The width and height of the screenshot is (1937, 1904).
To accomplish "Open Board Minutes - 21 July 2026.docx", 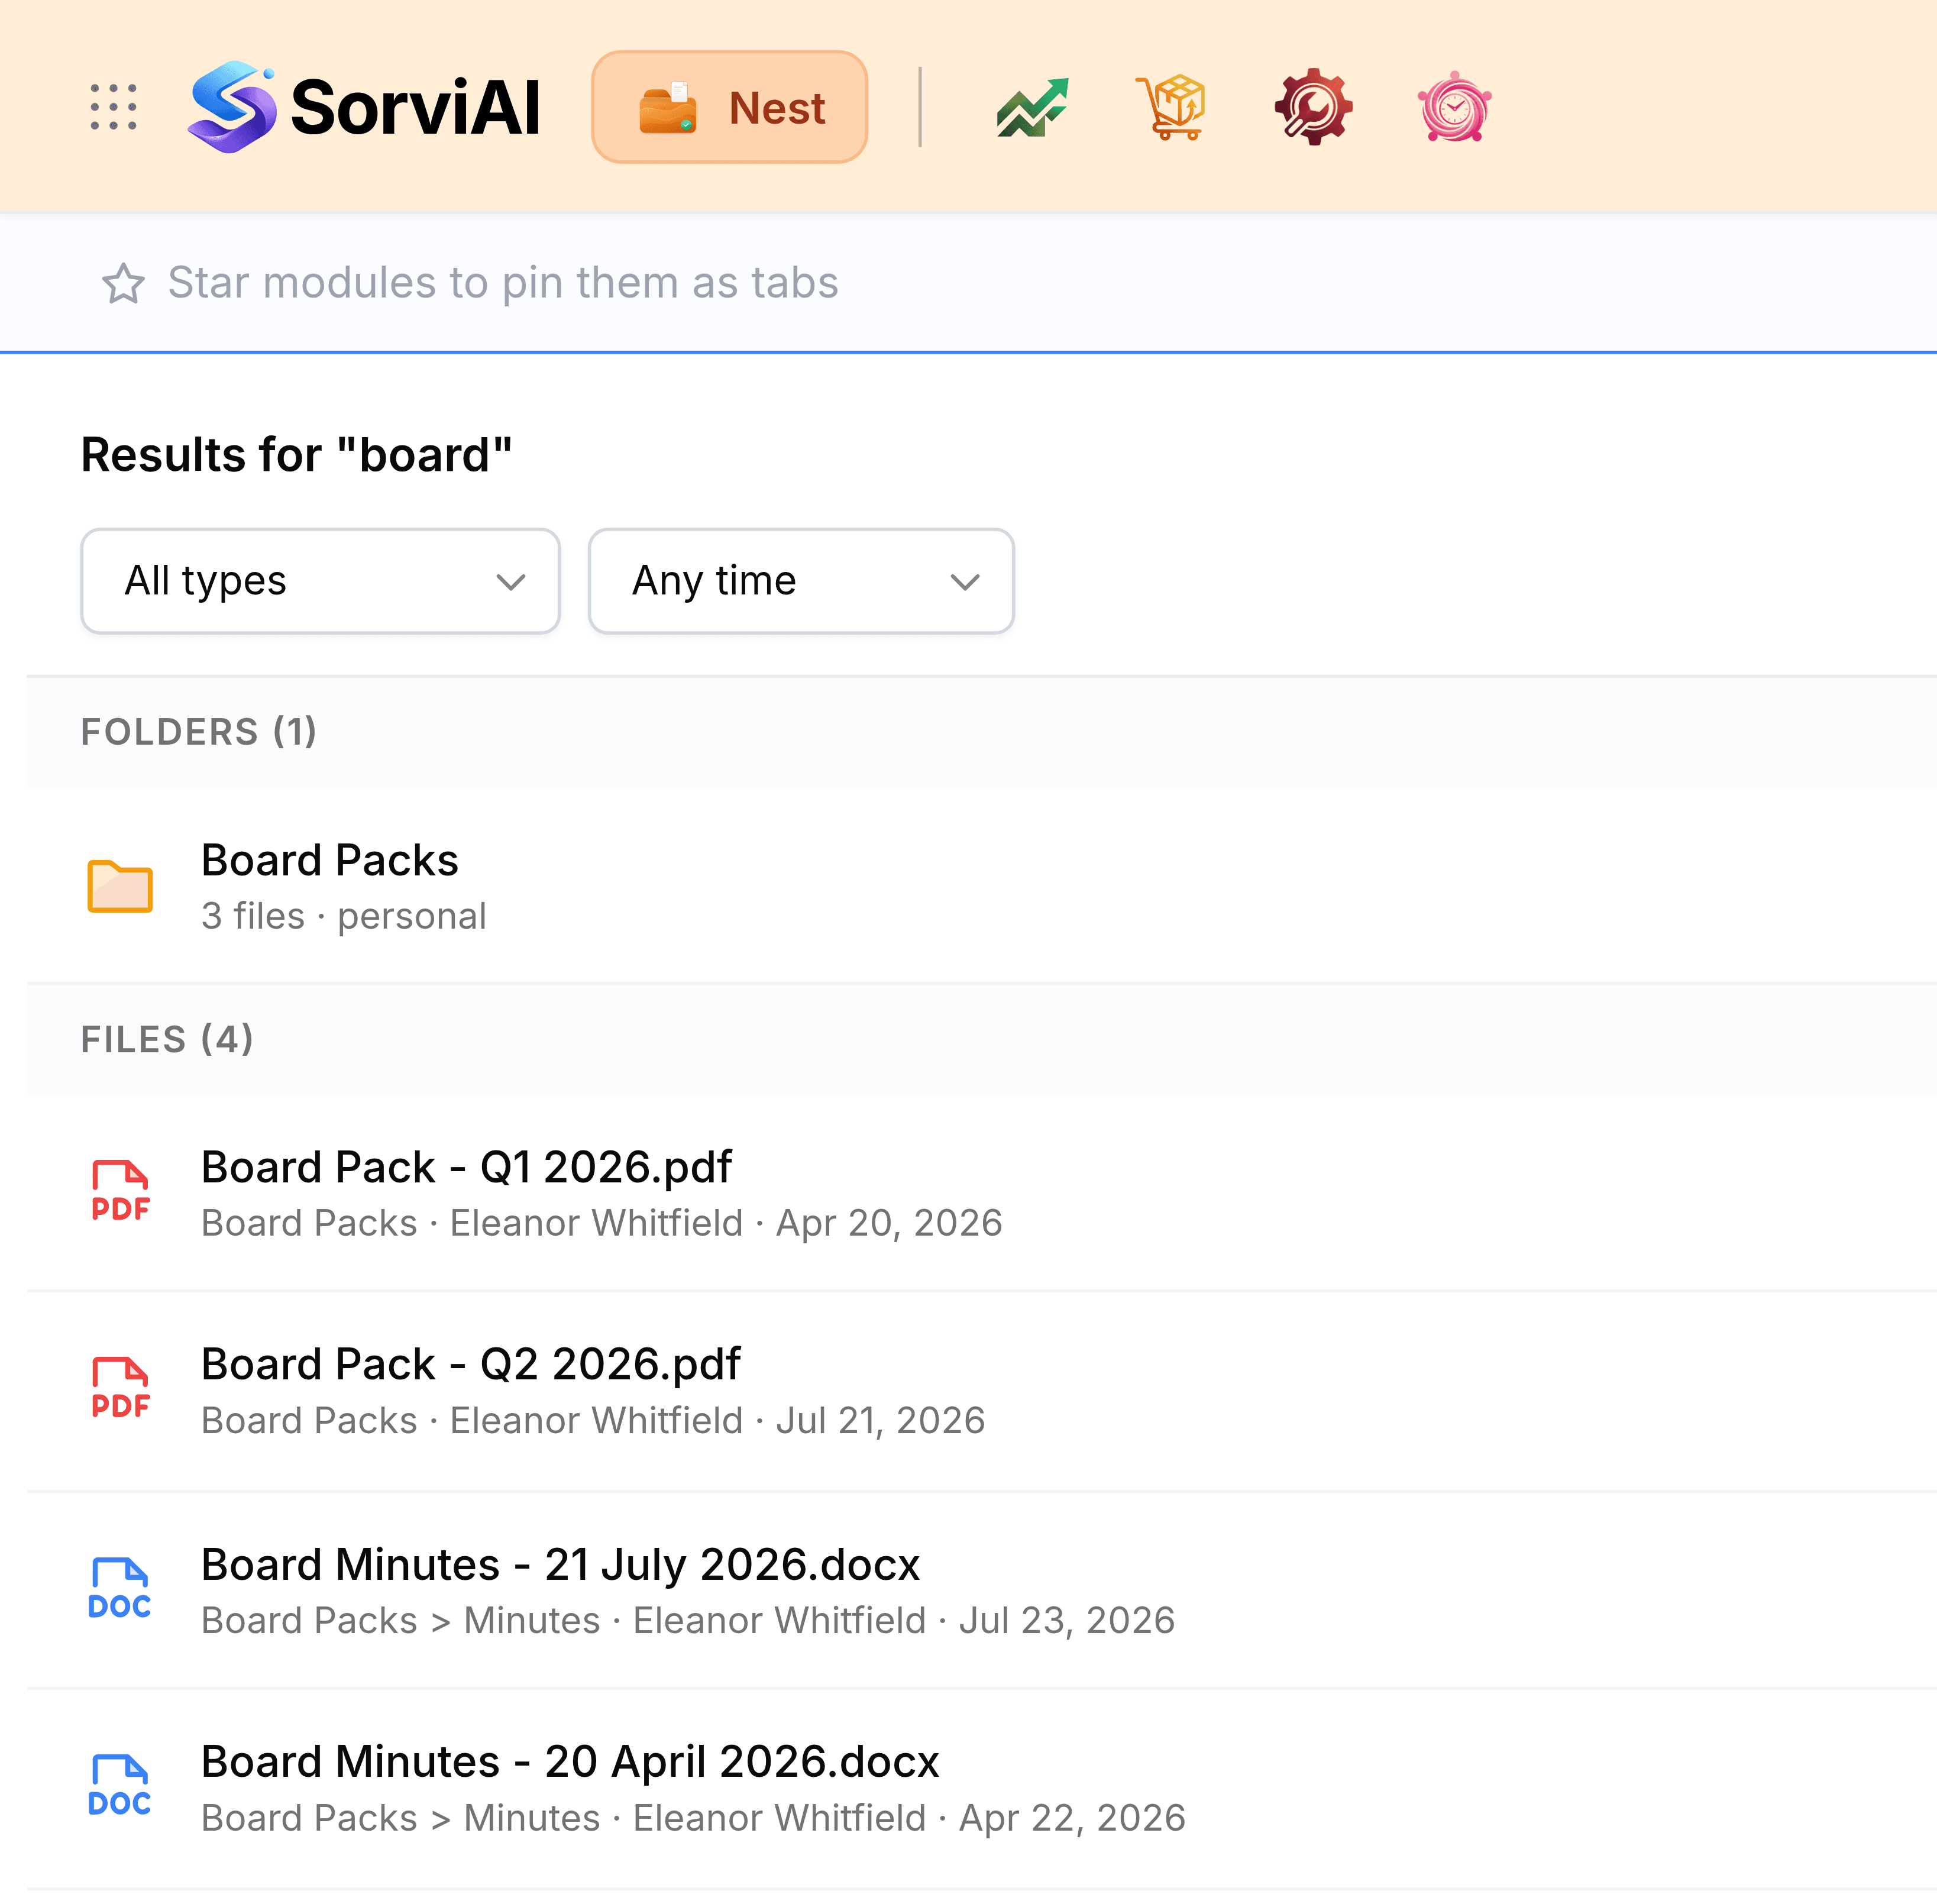I will [x=981, y=1591].
